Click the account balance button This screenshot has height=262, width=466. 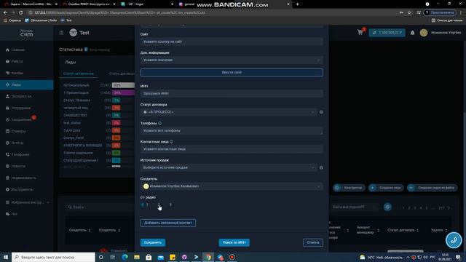click(387, 33)
